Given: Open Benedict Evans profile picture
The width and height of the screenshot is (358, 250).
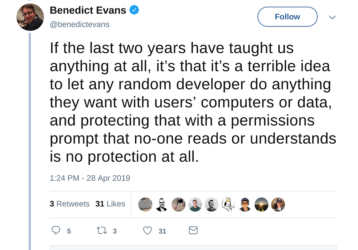Looking at the screenshot, I should tap(30, 17).
